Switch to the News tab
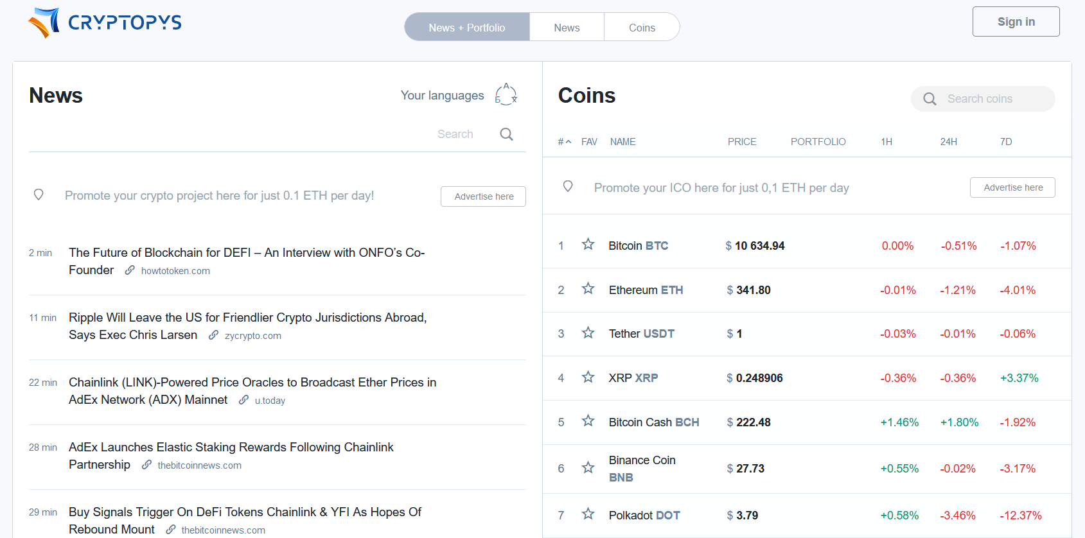 coord(567,27)
